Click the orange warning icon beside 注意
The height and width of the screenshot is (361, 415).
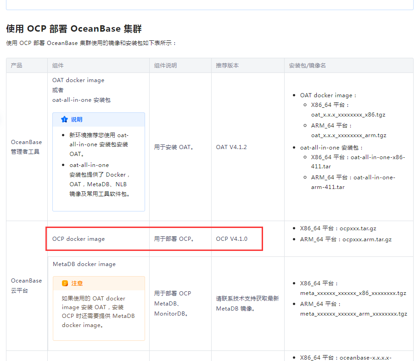coord(65,283)
